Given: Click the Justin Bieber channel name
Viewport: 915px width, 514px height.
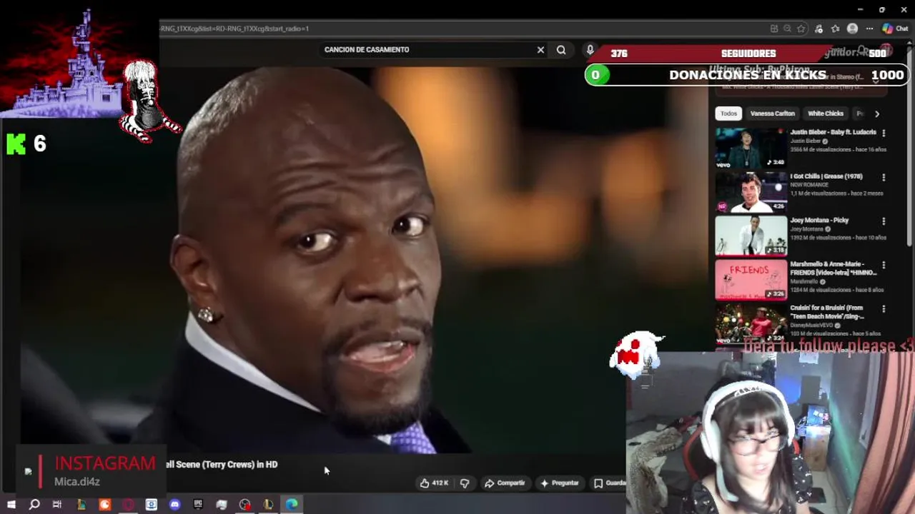Looking at the screenshot, I should click(805, 141).
